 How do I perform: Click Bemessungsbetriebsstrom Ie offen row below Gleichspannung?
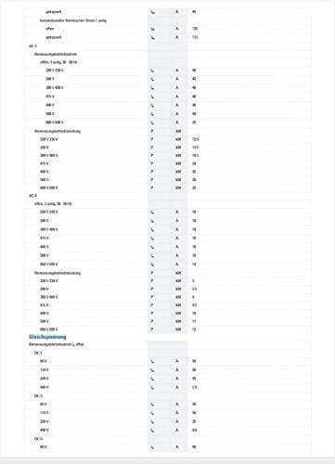[x=57, y=344]
